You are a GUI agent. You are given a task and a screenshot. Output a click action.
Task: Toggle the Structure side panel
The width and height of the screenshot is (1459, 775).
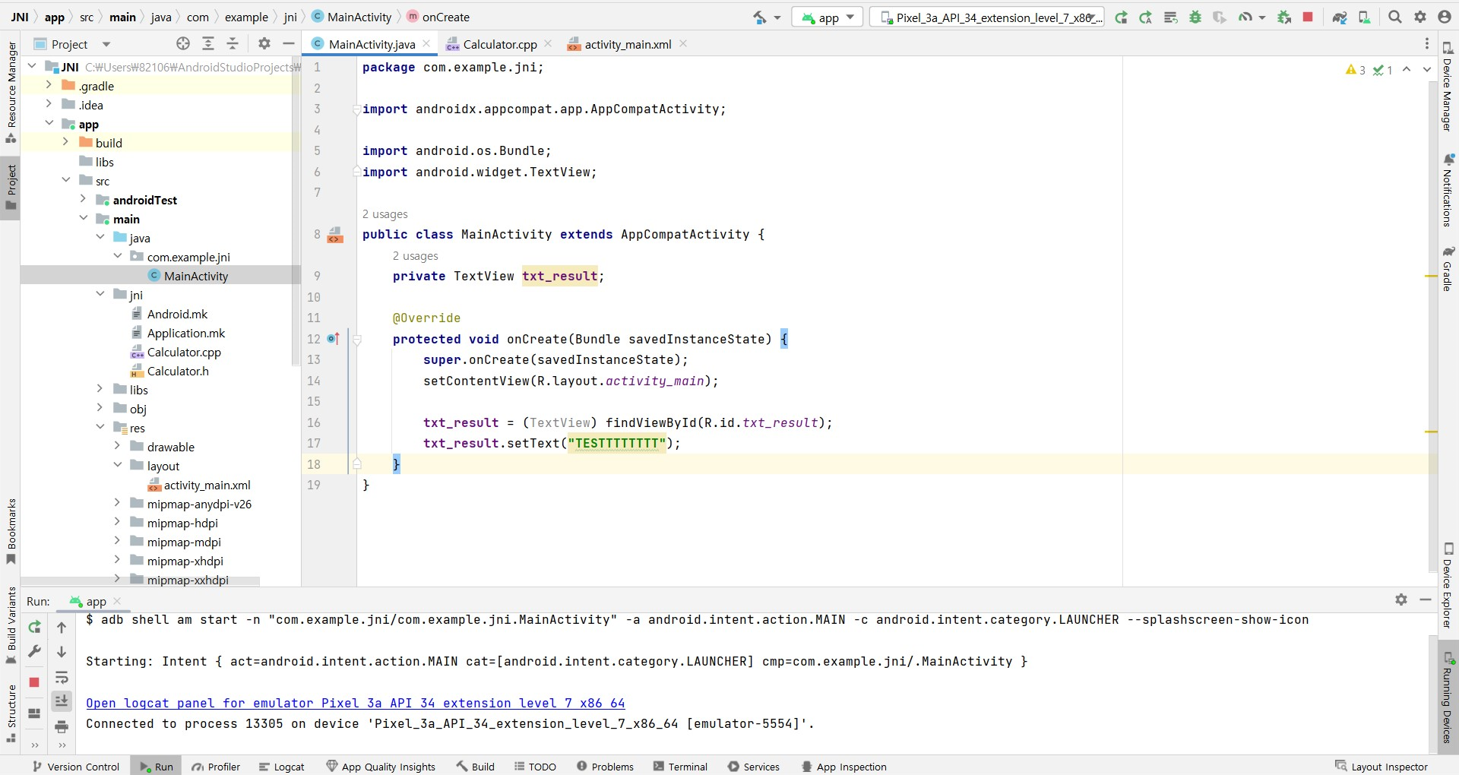pyautogui.click(x=11, y=713)
